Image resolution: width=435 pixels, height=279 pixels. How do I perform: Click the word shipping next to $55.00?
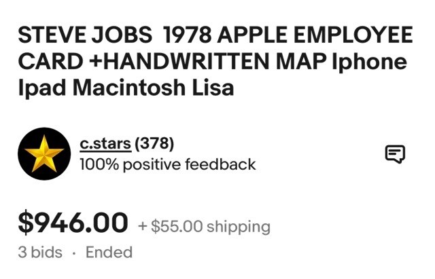click(239, 227)
